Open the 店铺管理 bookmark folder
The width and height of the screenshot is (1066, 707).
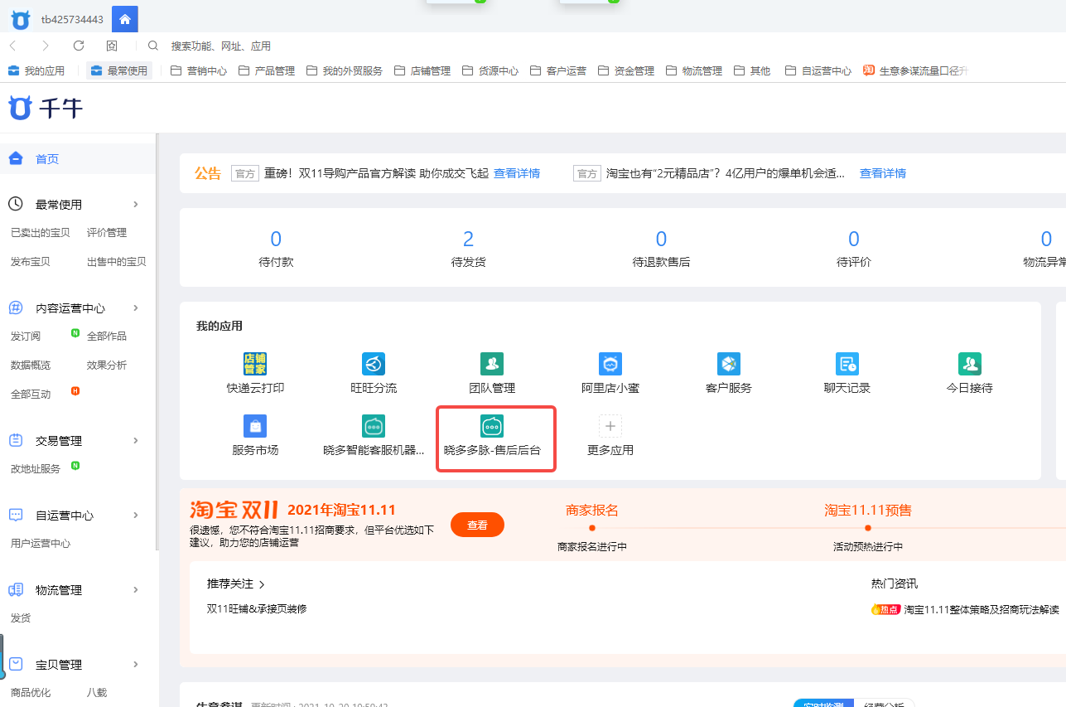tap(422, 70)
